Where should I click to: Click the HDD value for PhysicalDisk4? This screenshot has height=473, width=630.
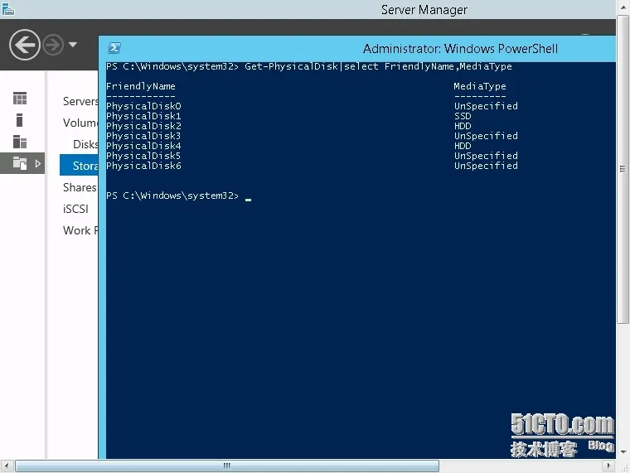tap(463, 146)
